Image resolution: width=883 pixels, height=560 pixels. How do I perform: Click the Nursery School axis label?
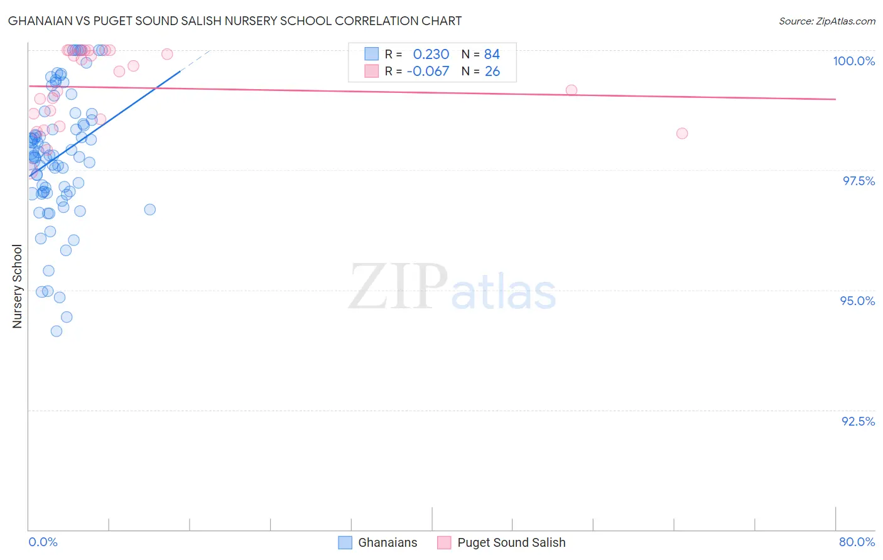pyautogui.click(x=17, y=286)
